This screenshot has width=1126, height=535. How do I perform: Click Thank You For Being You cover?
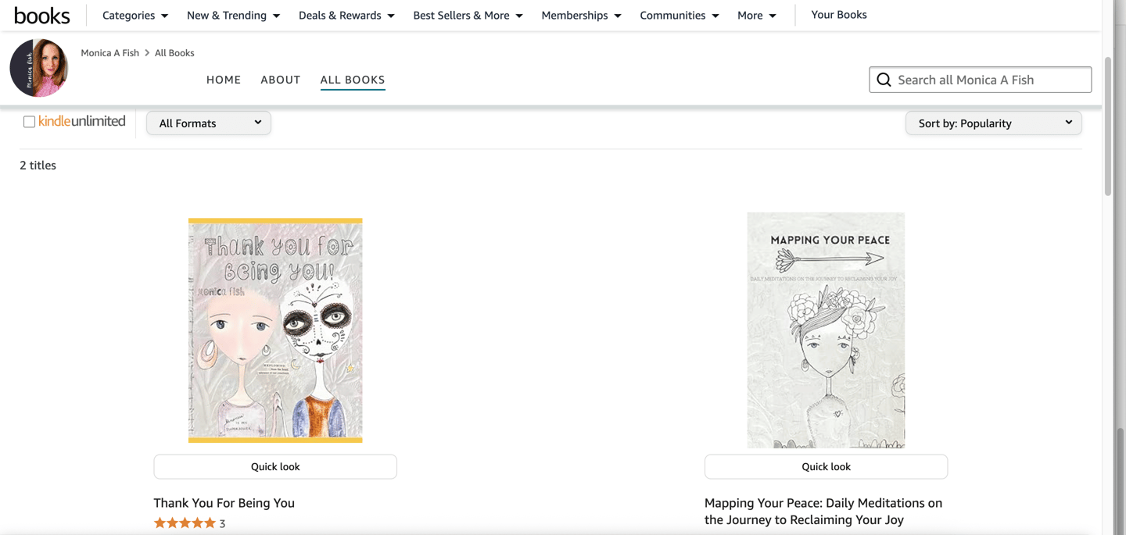[275, 330]
